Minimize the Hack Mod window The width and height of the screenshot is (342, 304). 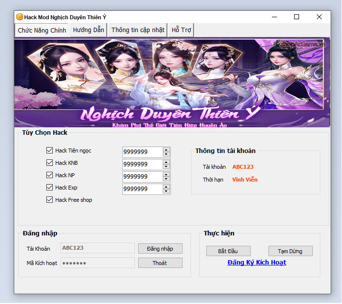[274, 17]
